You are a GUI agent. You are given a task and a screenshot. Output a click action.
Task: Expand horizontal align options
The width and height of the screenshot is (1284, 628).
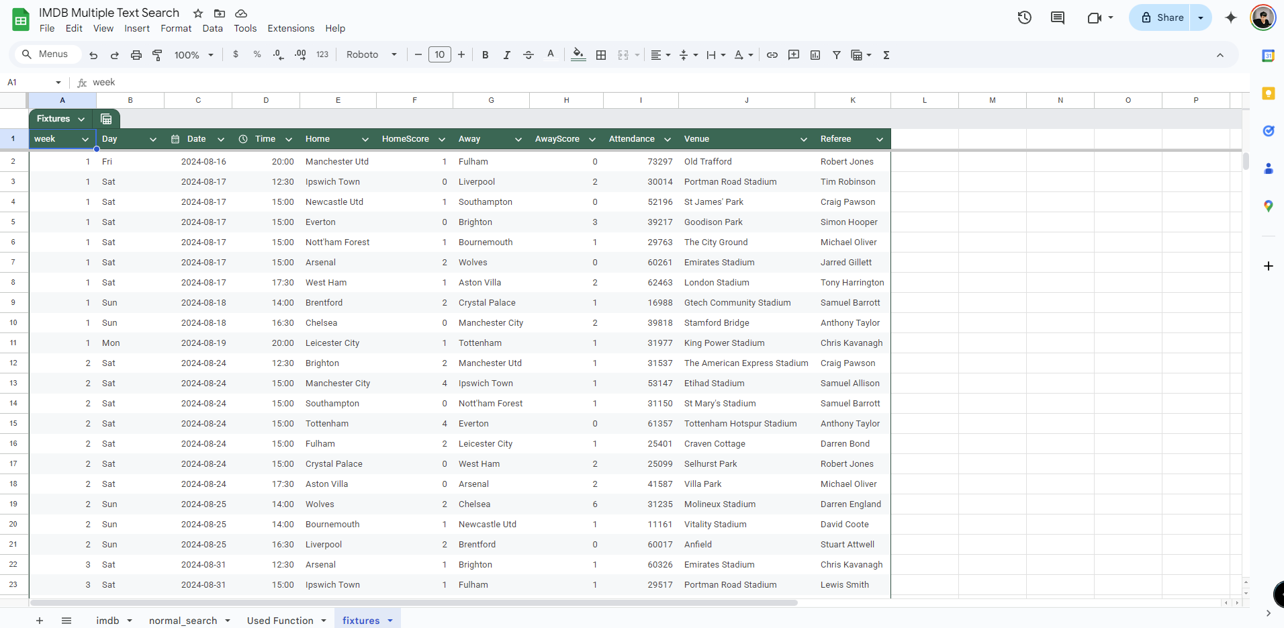pyautogui.click(x=661, y=55)
